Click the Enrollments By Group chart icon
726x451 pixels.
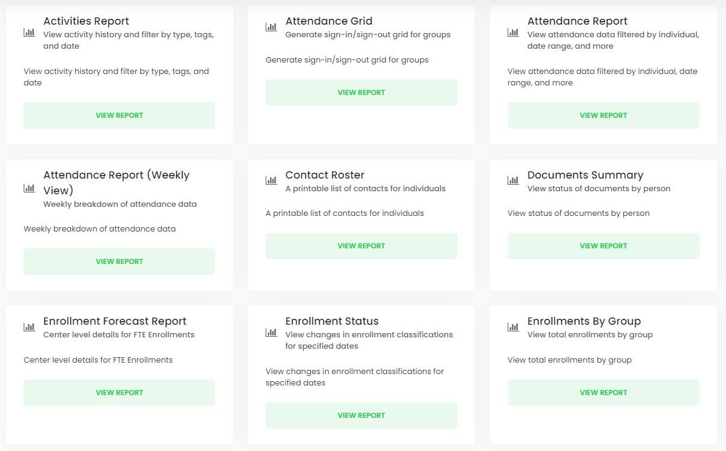click(x=513, y=327)
